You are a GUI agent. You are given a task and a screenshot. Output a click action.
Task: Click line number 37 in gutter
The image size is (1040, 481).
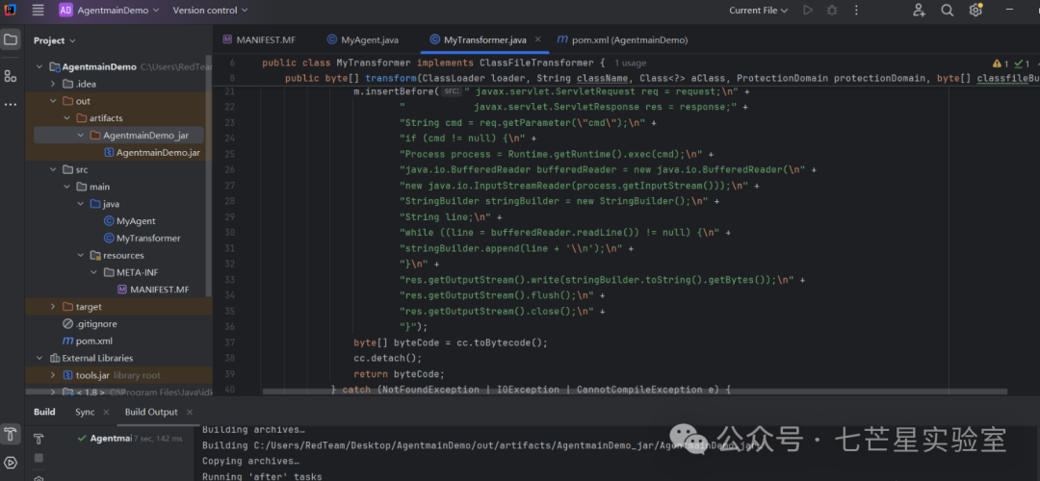pyautogui.click(x=229, y=342)
